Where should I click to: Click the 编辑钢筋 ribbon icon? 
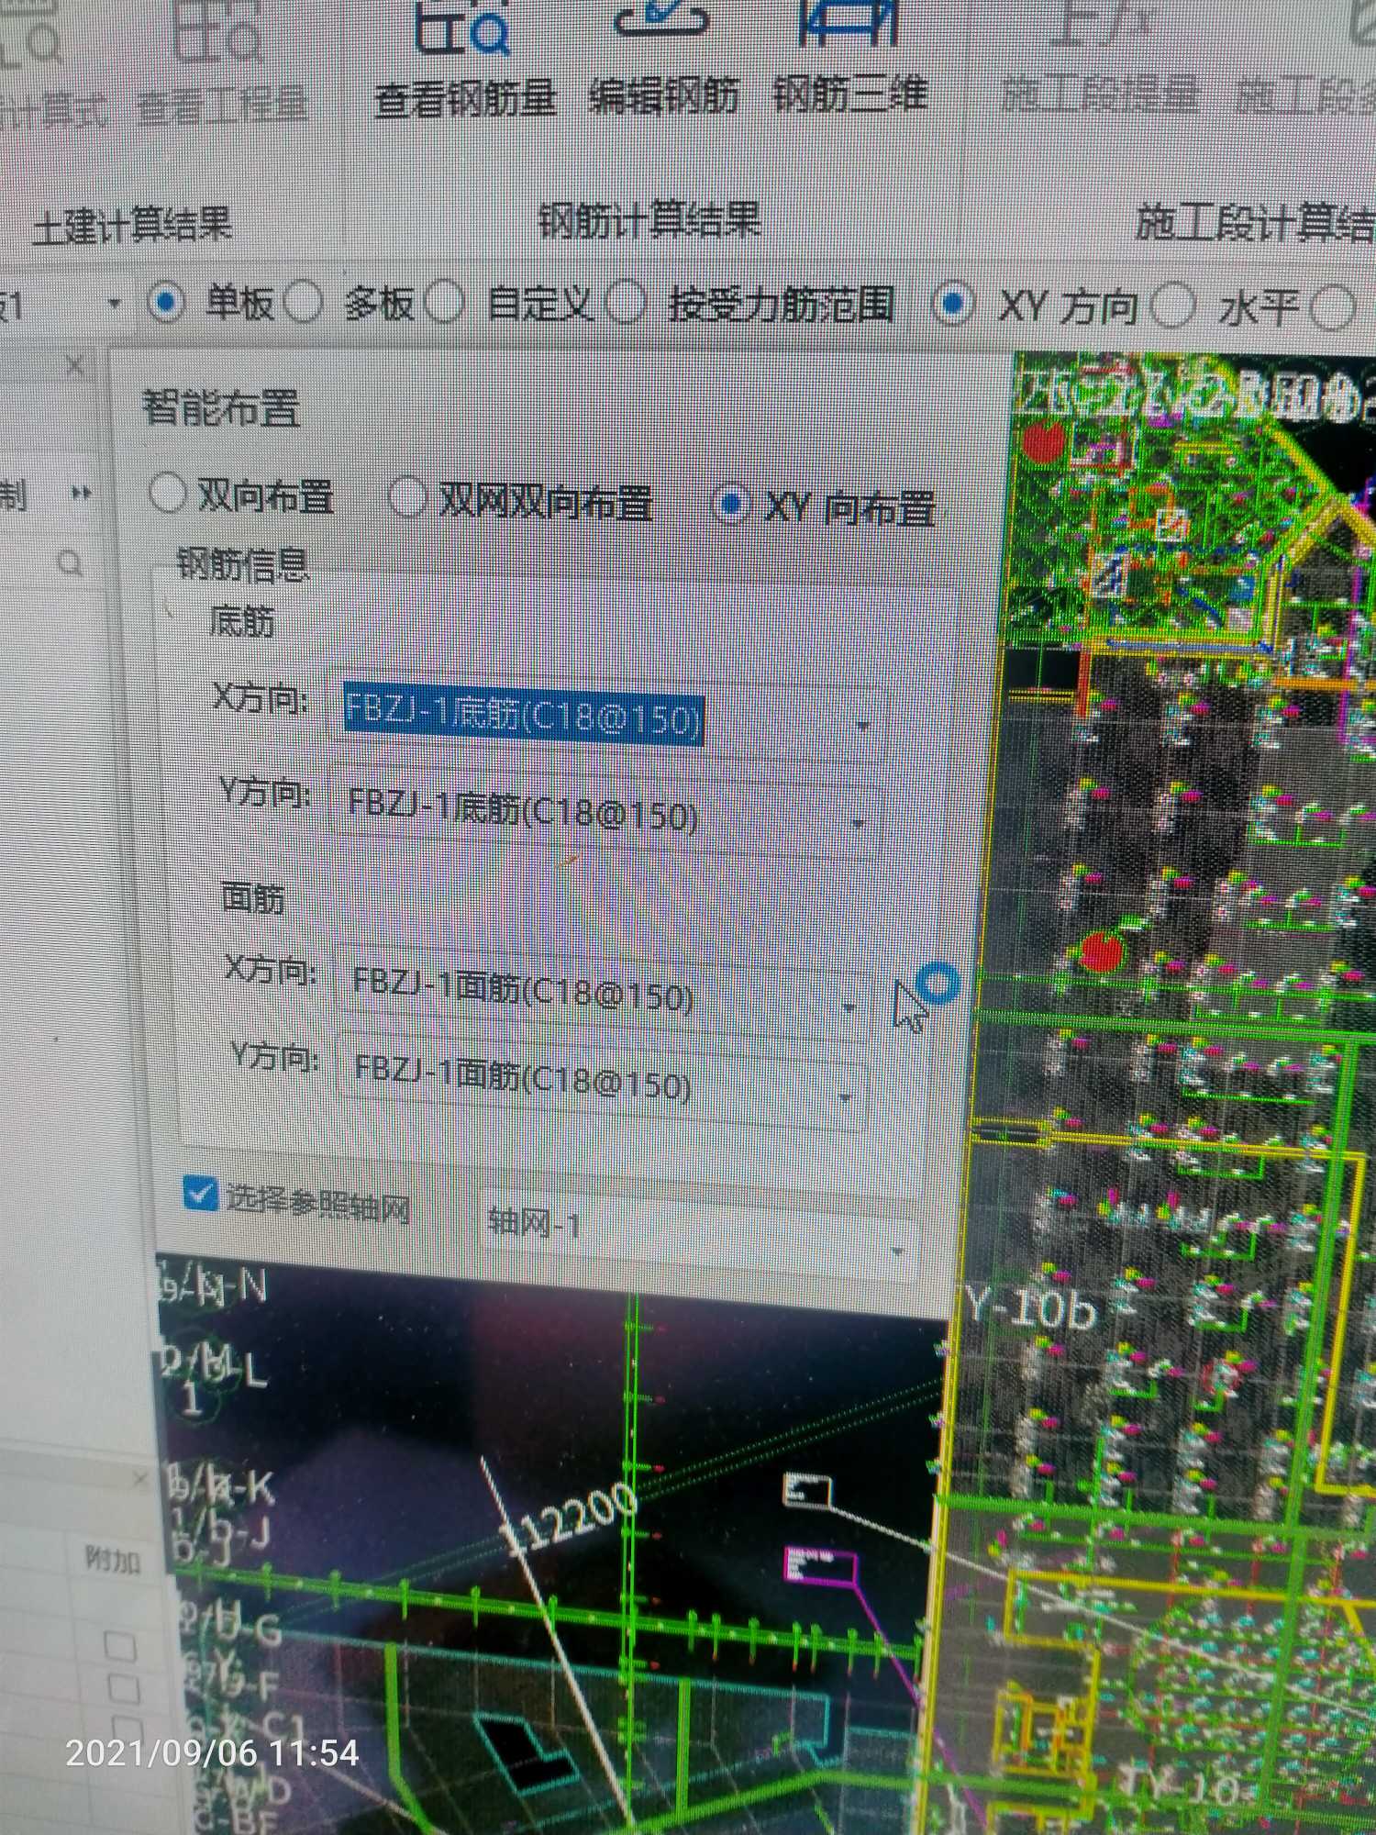[x=663, y=60]
